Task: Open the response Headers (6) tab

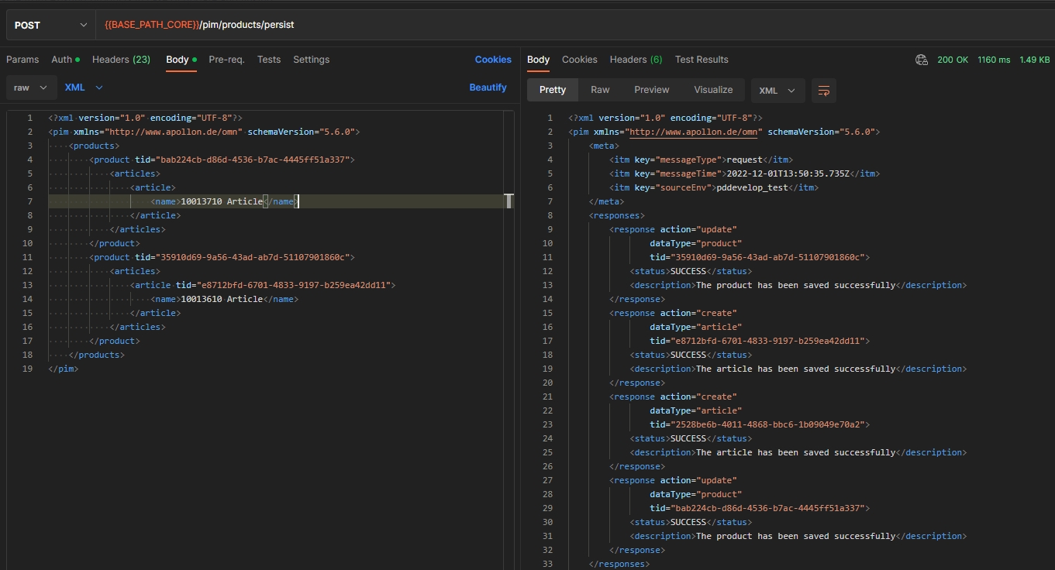Action: point(636,60)
